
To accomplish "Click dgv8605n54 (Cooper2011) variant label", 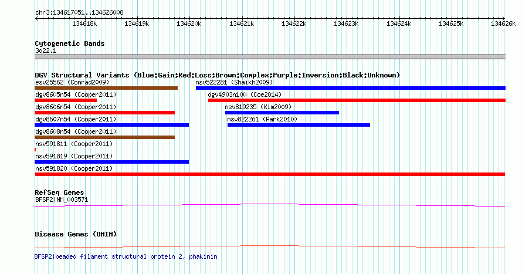I will pos(76,94).
